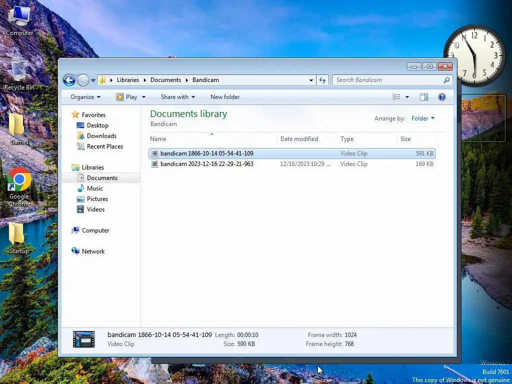Screen dimensions: 512x384
Task: Select bandicam 1866-10-14 video file
Action: pos(292,153)
